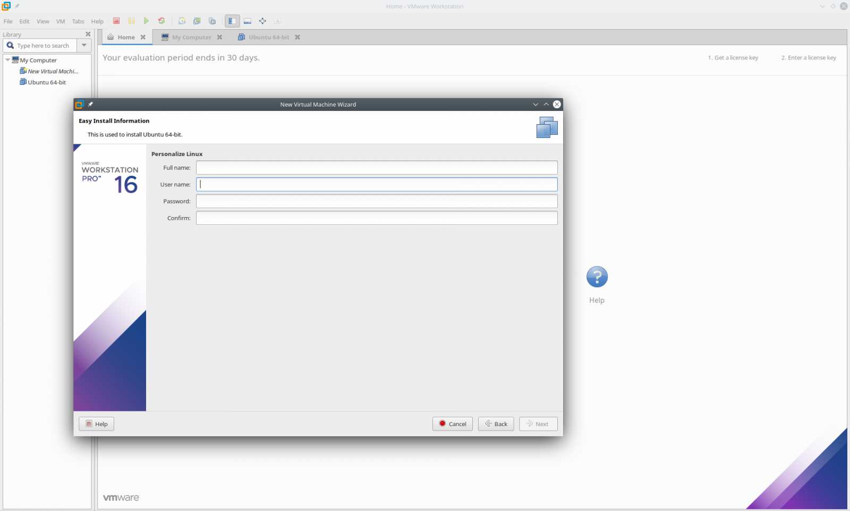This screenshot has width=850, height=511.
Task: Click the VMware app icon in title bar
Action: point(6,6)
